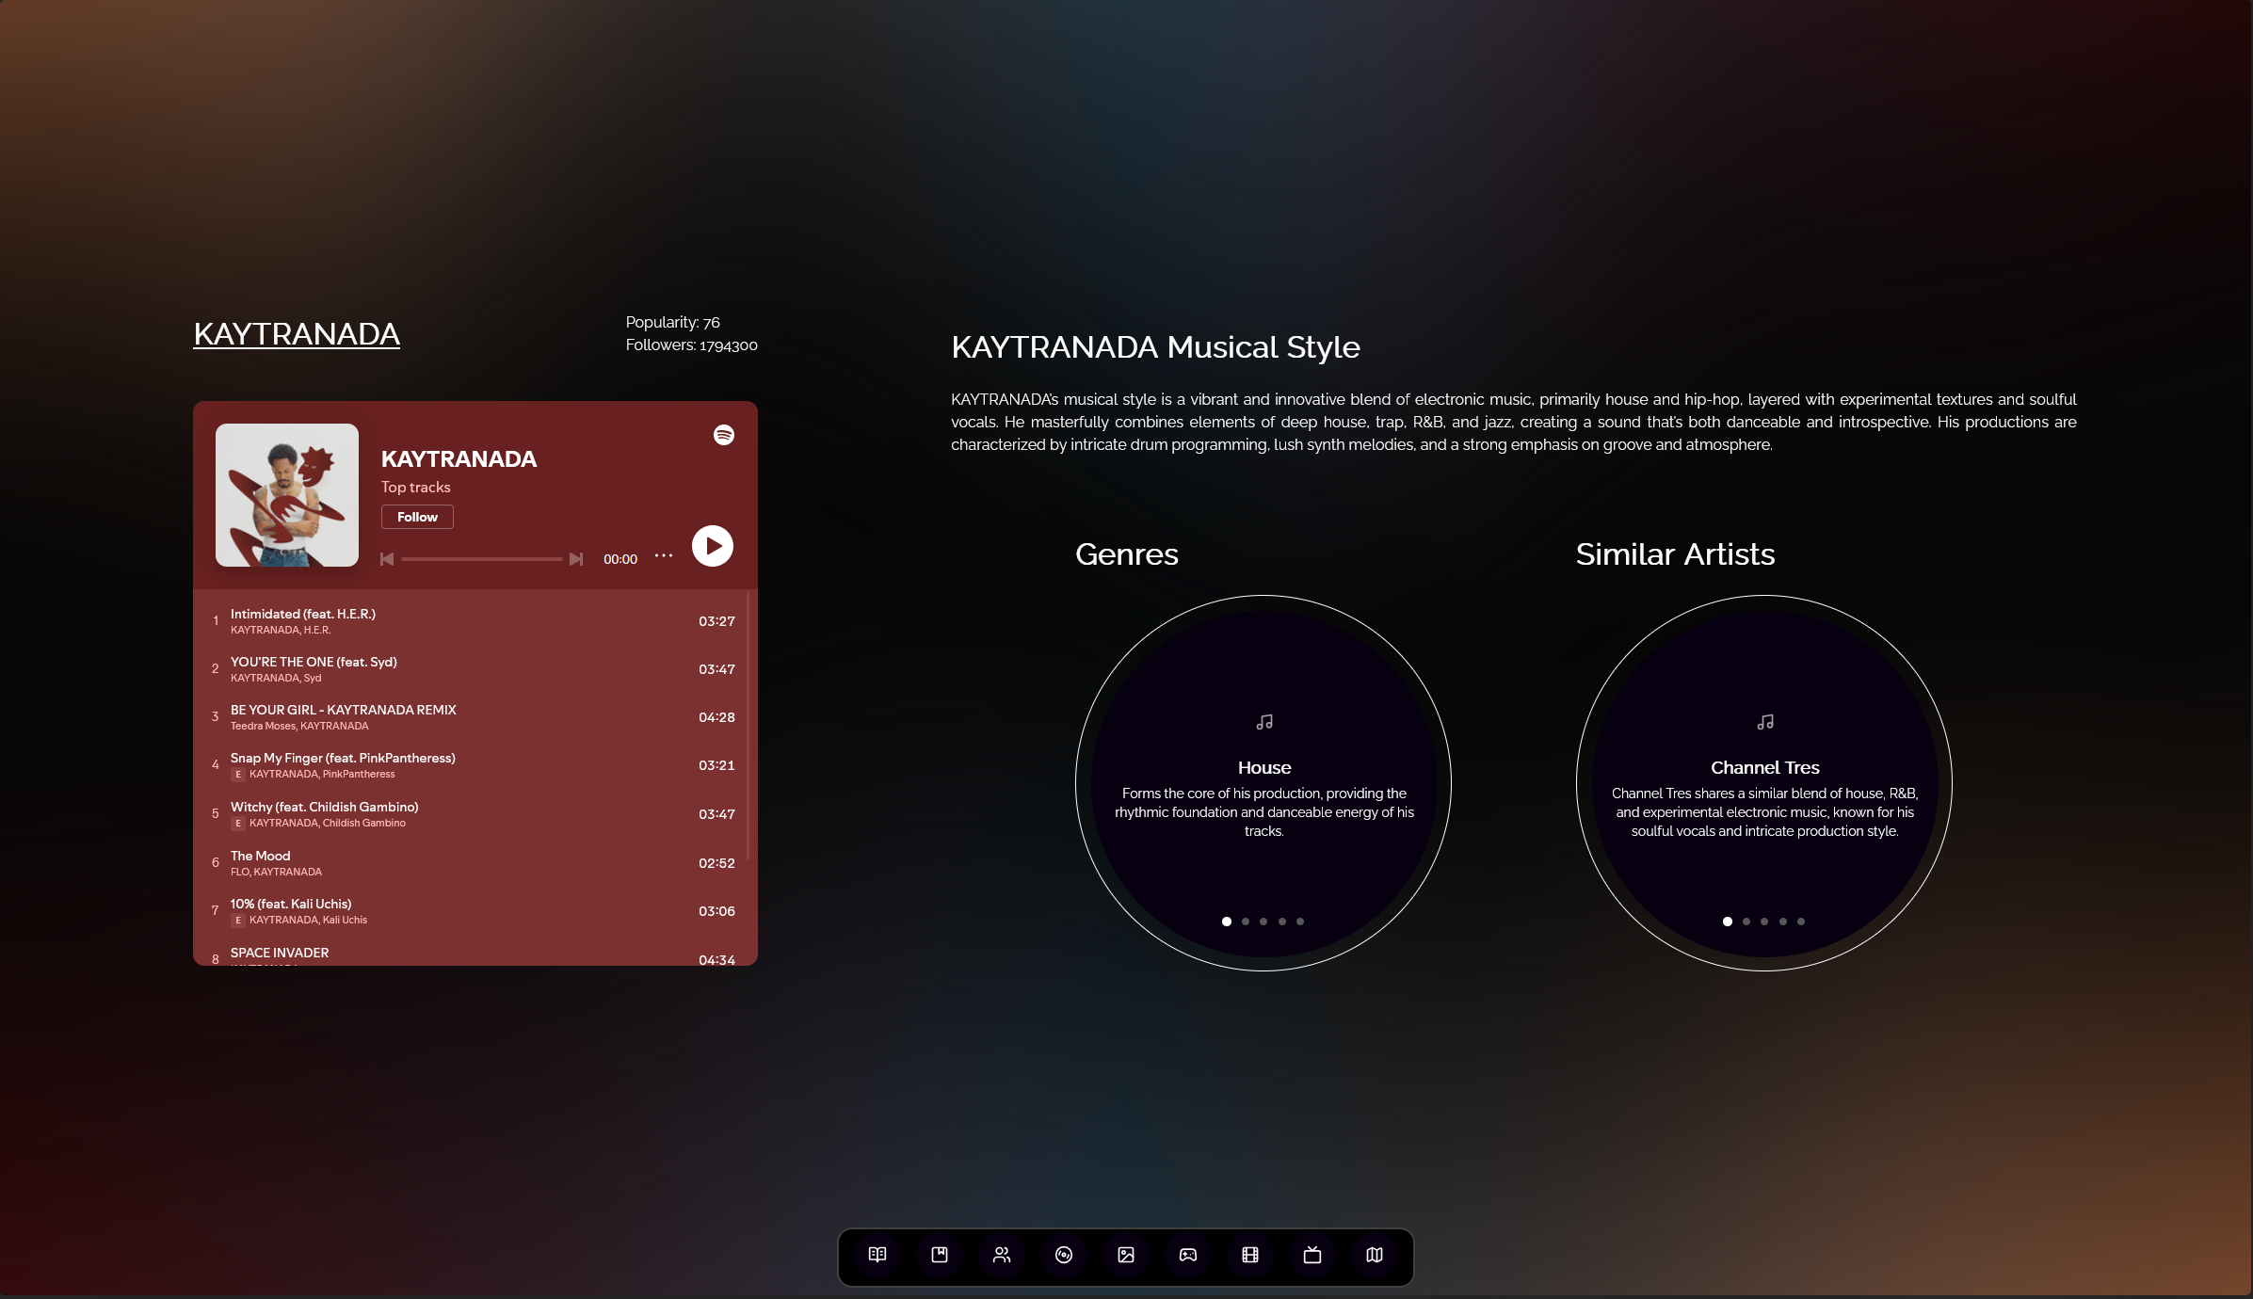Open the TV icon in dock
Viewport: 2253px width, 1299px height.
pos(1312,1255)
